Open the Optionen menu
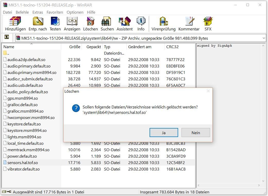Viewport: 268px width, 196px height. point(75,12)
